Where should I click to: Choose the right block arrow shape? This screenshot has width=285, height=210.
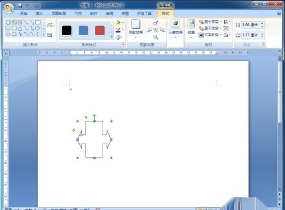tap(38, 28)
